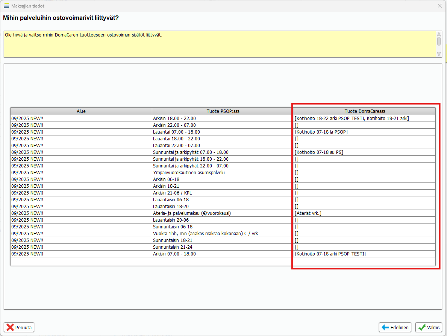Click the yellow instruction text area
Viewport: 447px width, 336px height.
pyautogui.click(x=220, y=44)
